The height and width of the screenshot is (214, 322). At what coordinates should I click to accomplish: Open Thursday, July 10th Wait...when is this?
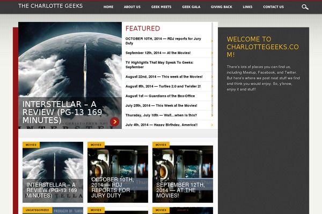click(x=161, y=116)
